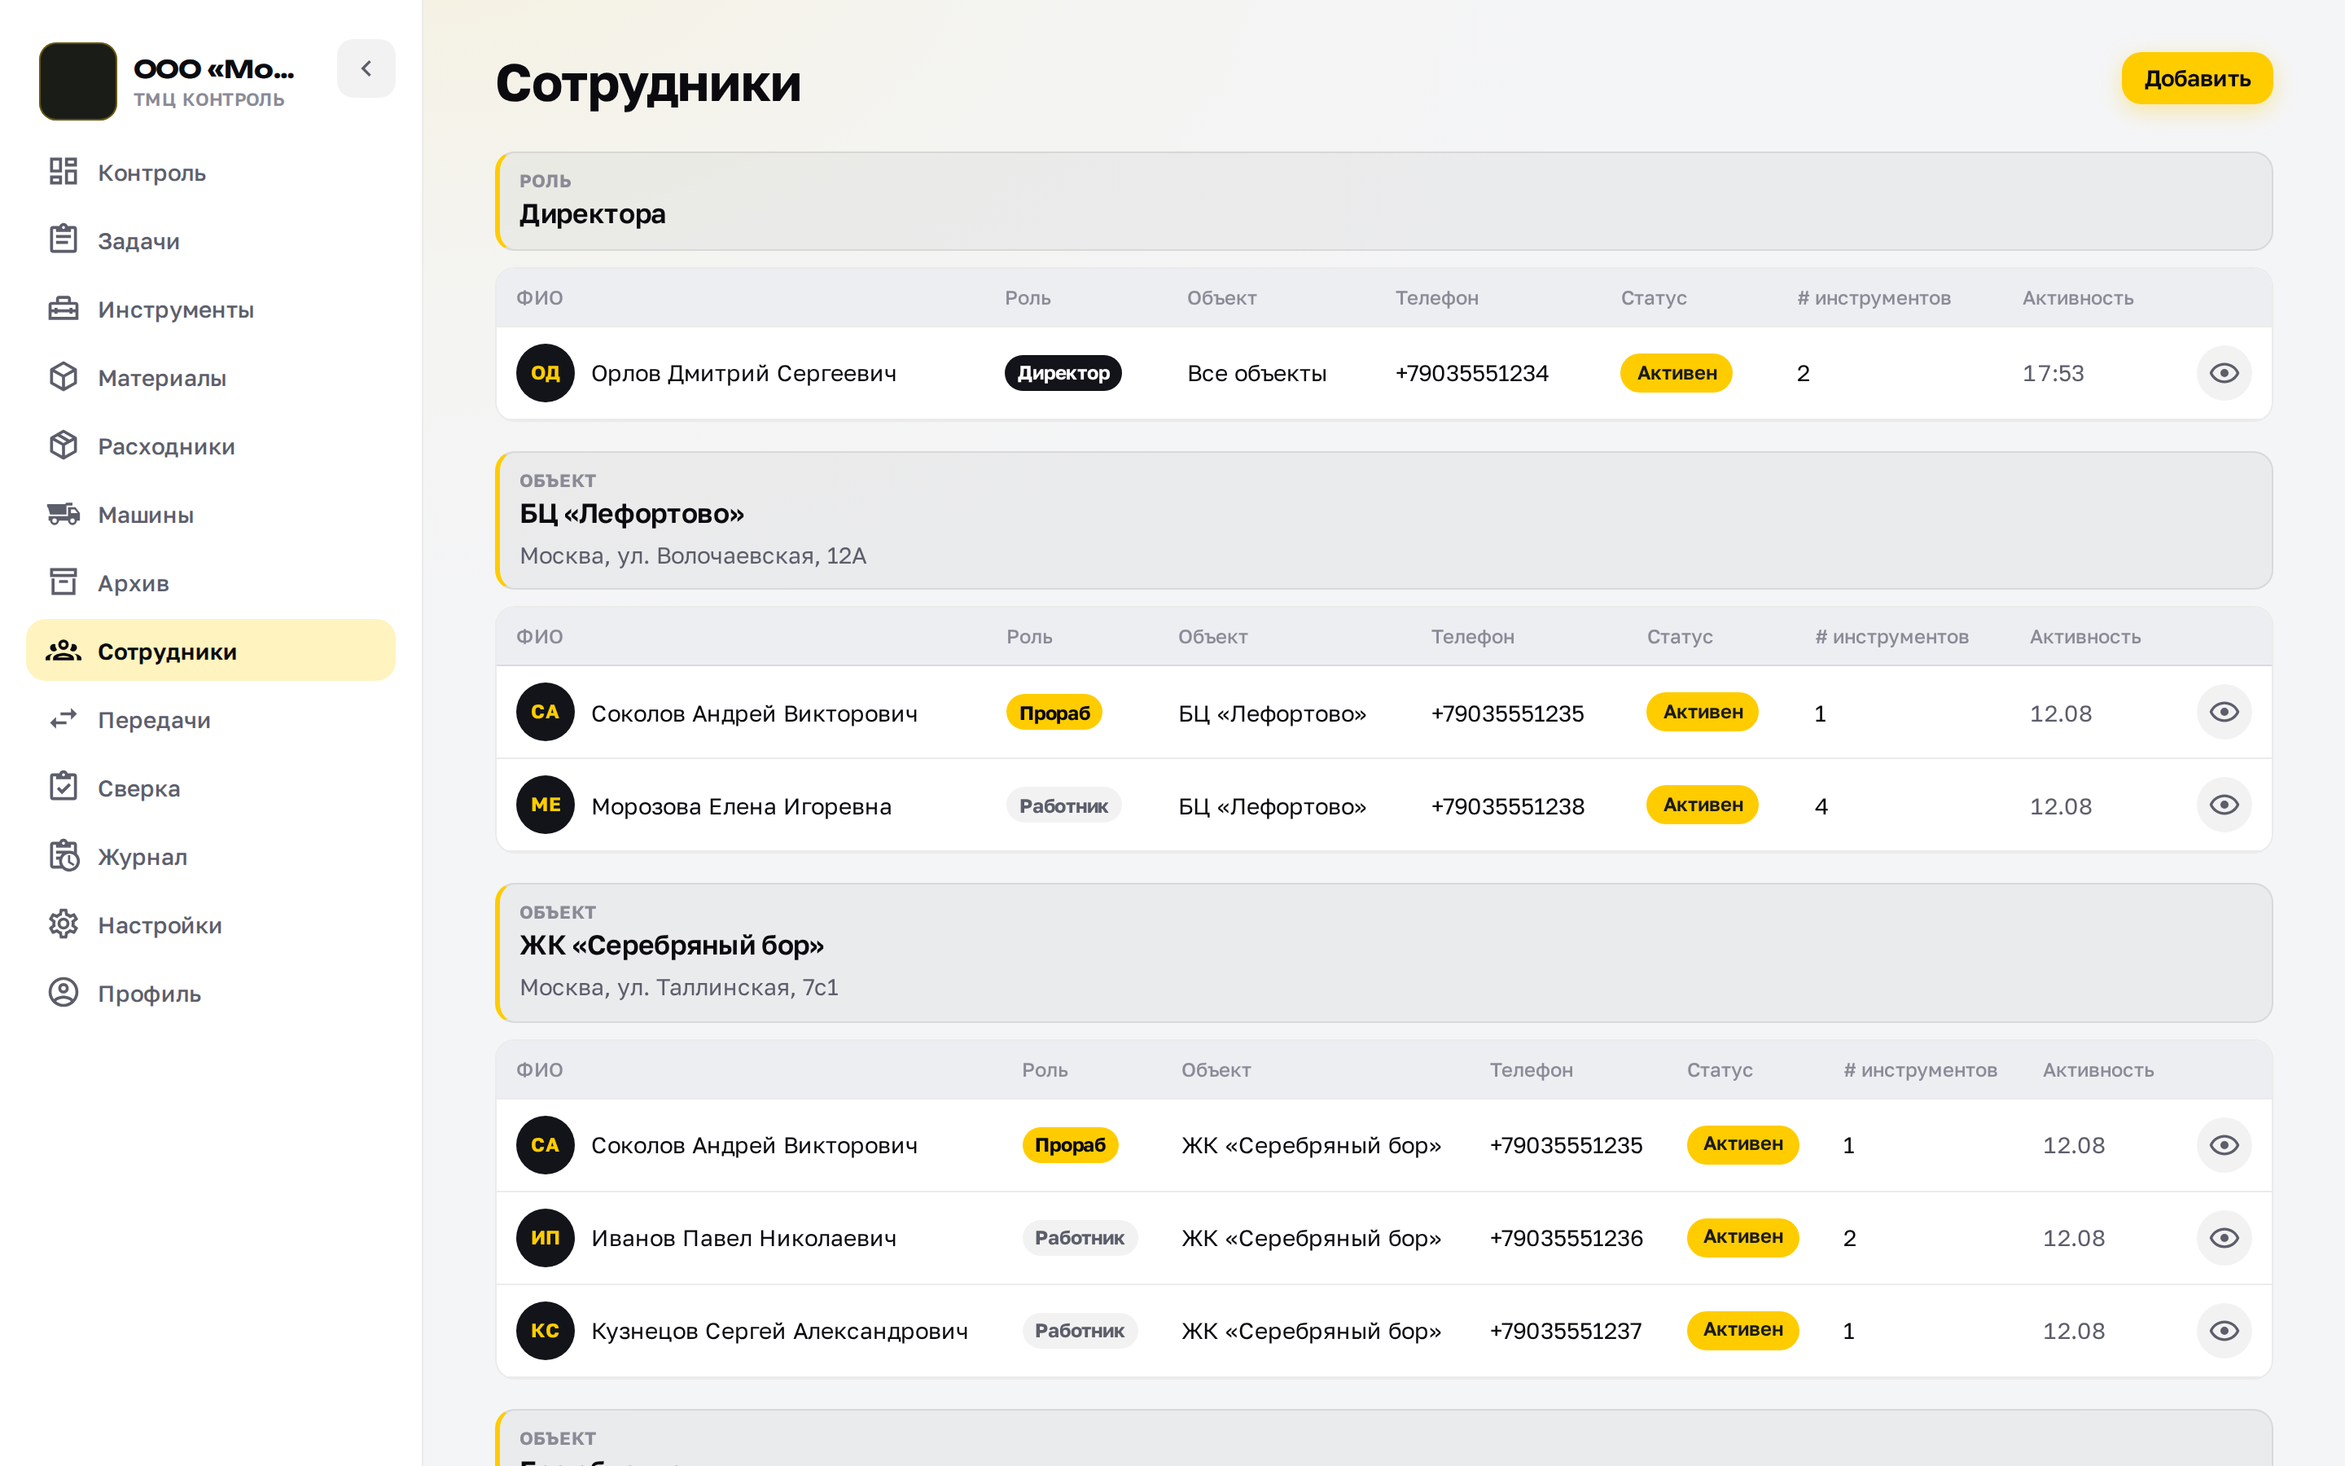
Task: Click the Расходники package icon
Action: 63,445
